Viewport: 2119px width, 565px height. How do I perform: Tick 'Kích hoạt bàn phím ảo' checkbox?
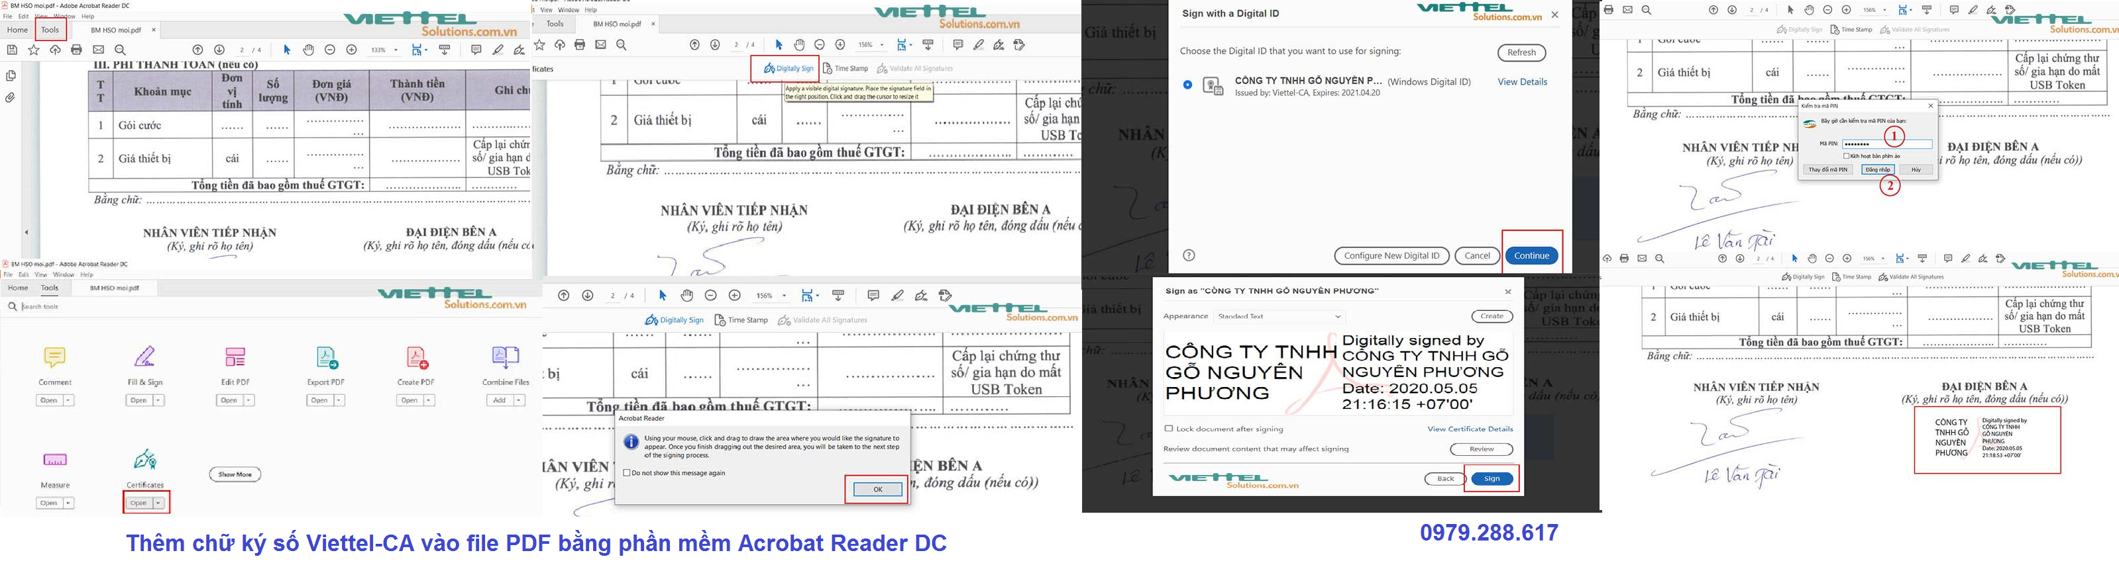pyautogui.click(x=1846, y=156)
